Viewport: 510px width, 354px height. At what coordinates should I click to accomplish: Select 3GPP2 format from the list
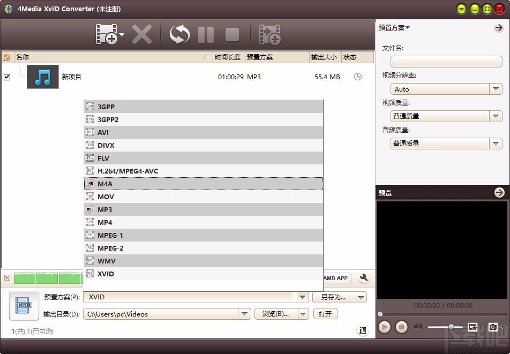(204, 119)
